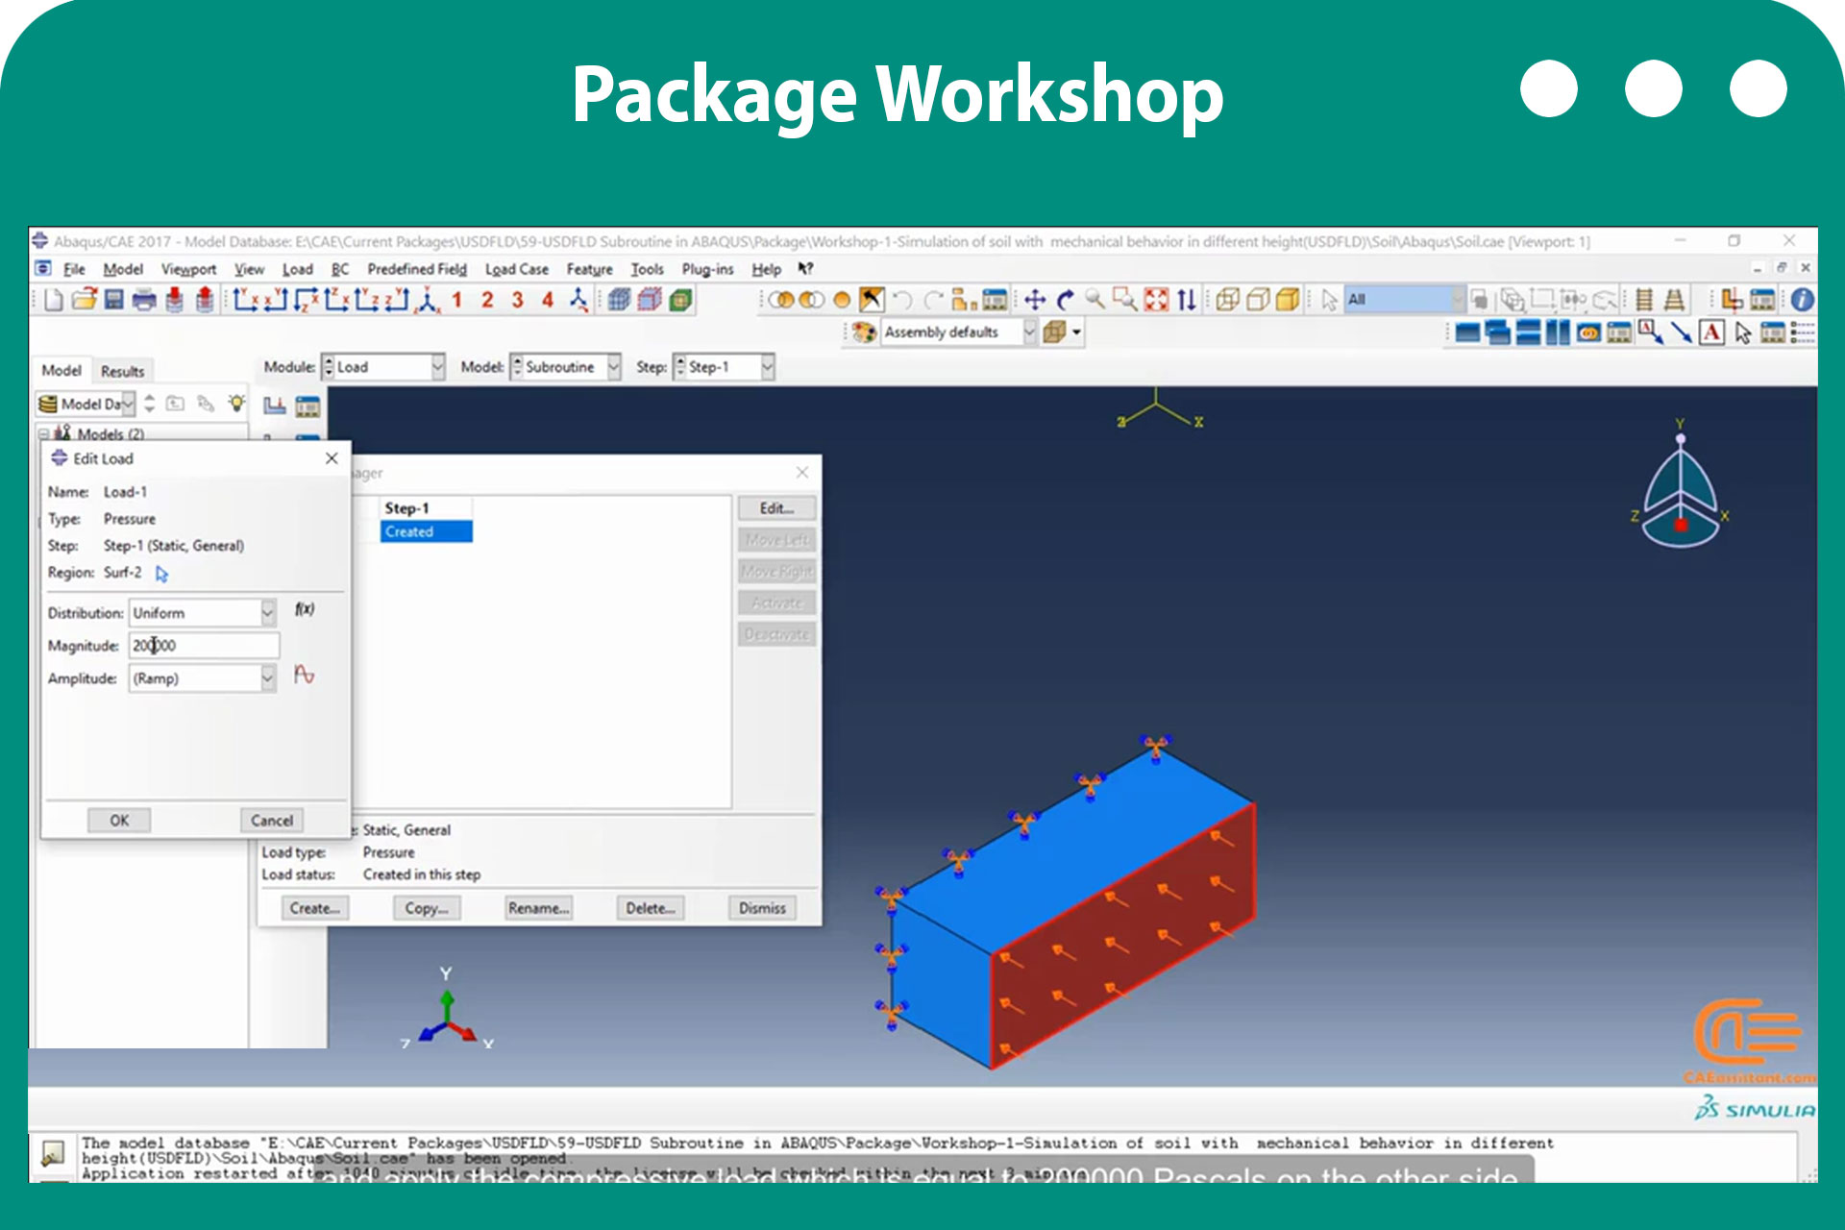Viewport: 1845px width, 1230px height.
Task: Apply saved user view 1
Action: click(457, 300)
